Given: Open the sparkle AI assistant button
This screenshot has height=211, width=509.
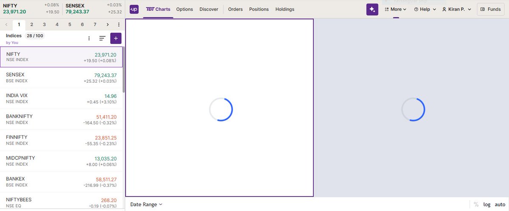Looking at the screenshot, I should click(x=372, y=9).
